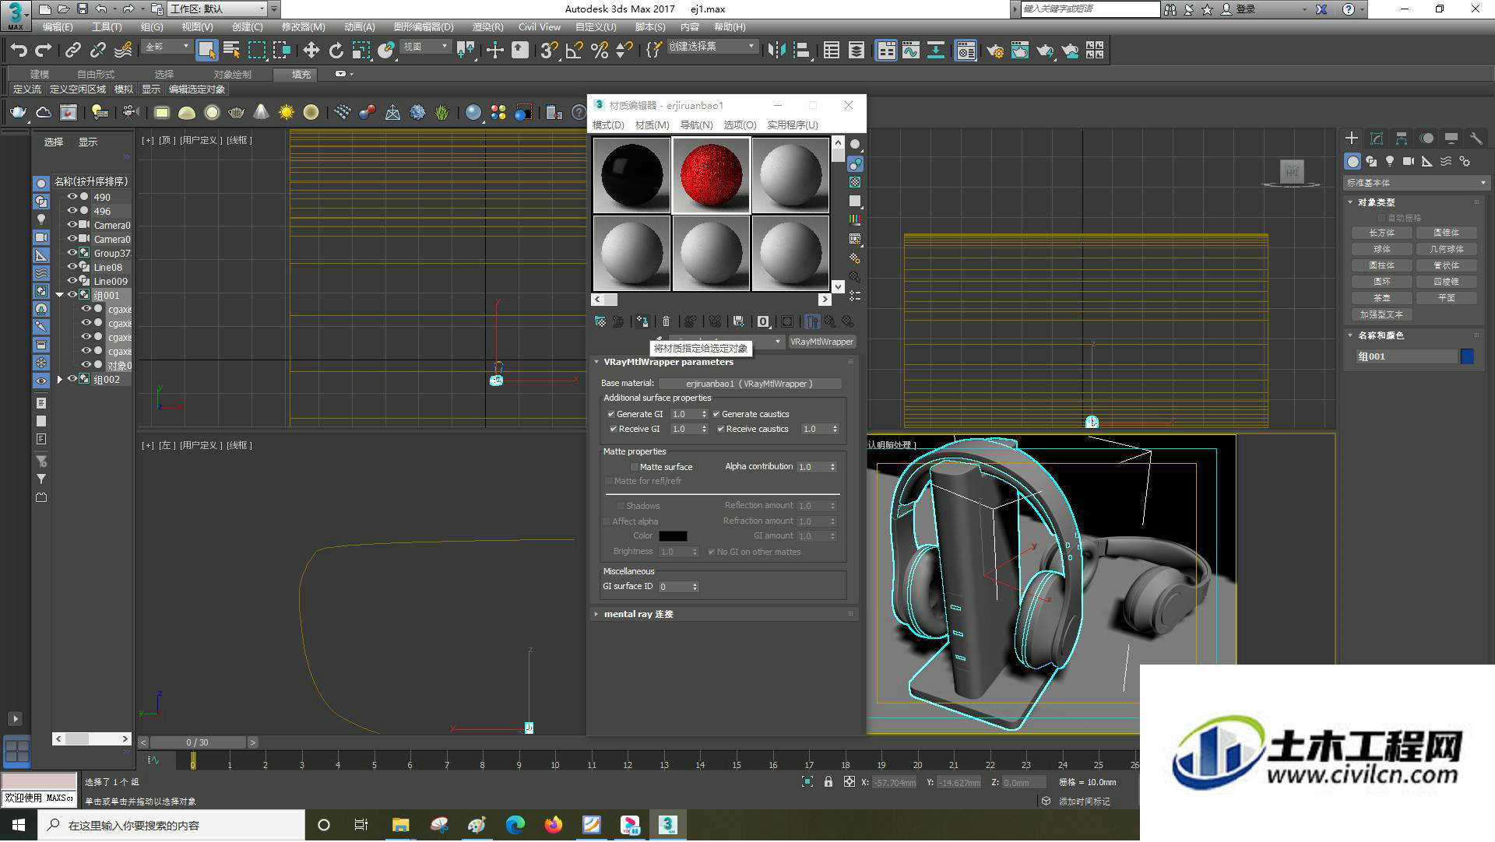Toggle visibility eye for Line08
Viewport: 1495px width, 842px height.
pos(72,267)
